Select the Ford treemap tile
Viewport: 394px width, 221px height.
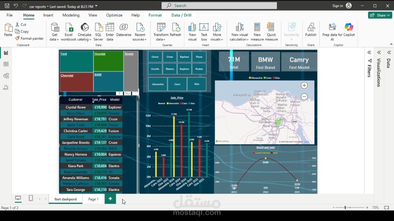coord(76,62)
